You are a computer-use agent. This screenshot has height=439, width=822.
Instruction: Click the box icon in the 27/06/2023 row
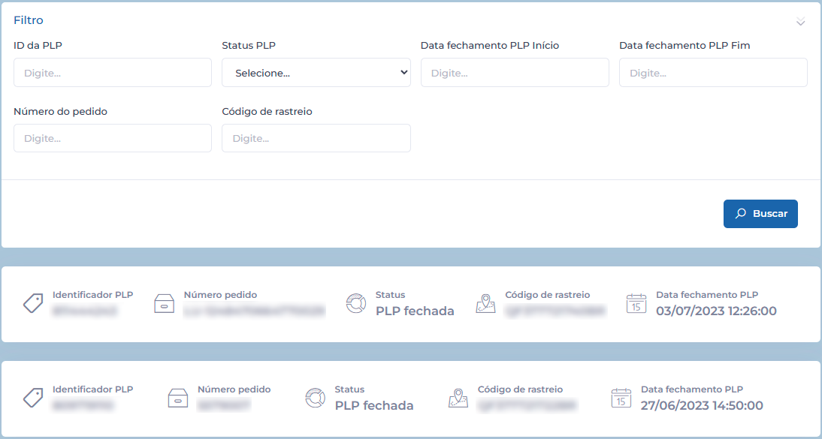pos(178,398)
